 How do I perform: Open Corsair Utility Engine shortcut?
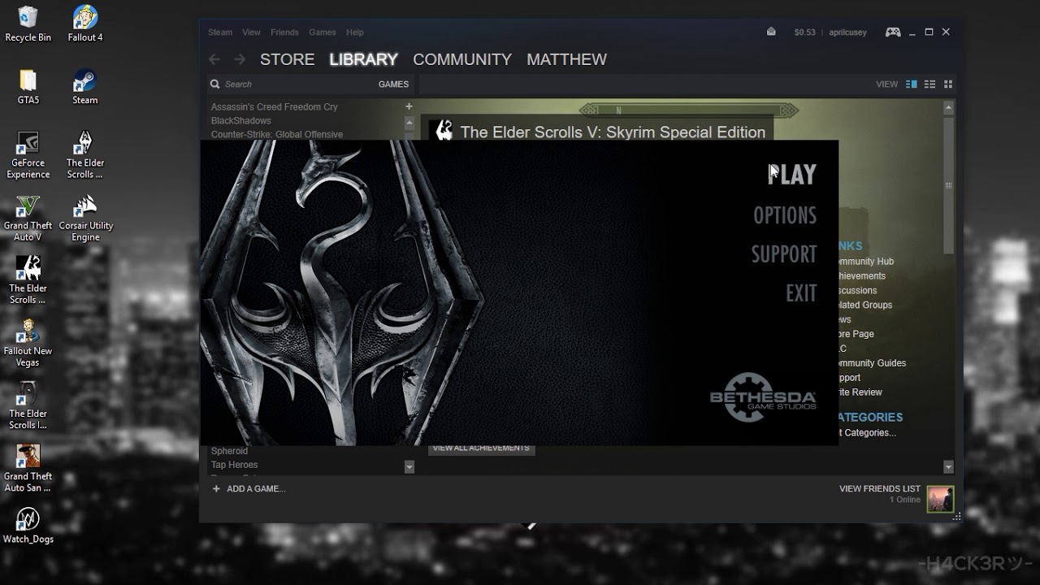click(x=85, y=218)
